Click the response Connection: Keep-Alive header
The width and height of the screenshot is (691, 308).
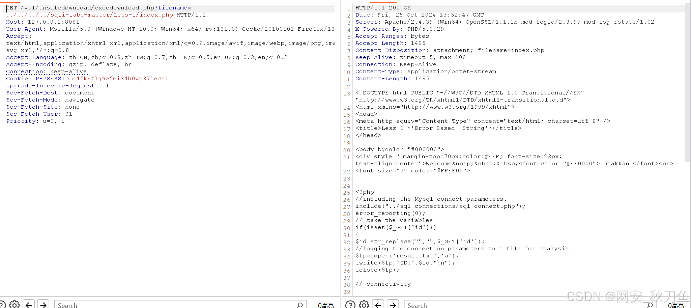tap(396, 64)
